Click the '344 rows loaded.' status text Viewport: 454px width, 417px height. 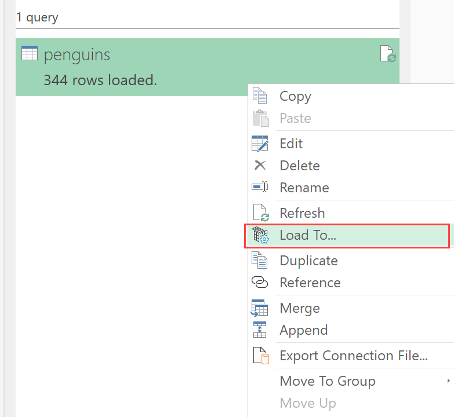(x=100, y=80)
